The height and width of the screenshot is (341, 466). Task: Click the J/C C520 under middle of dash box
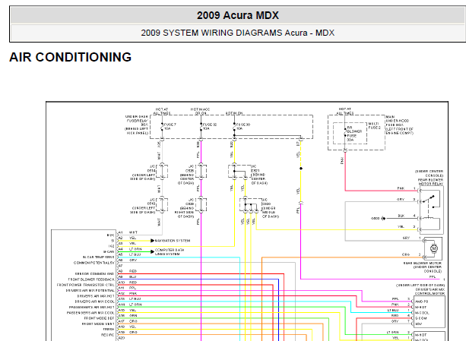coord(251,205)
